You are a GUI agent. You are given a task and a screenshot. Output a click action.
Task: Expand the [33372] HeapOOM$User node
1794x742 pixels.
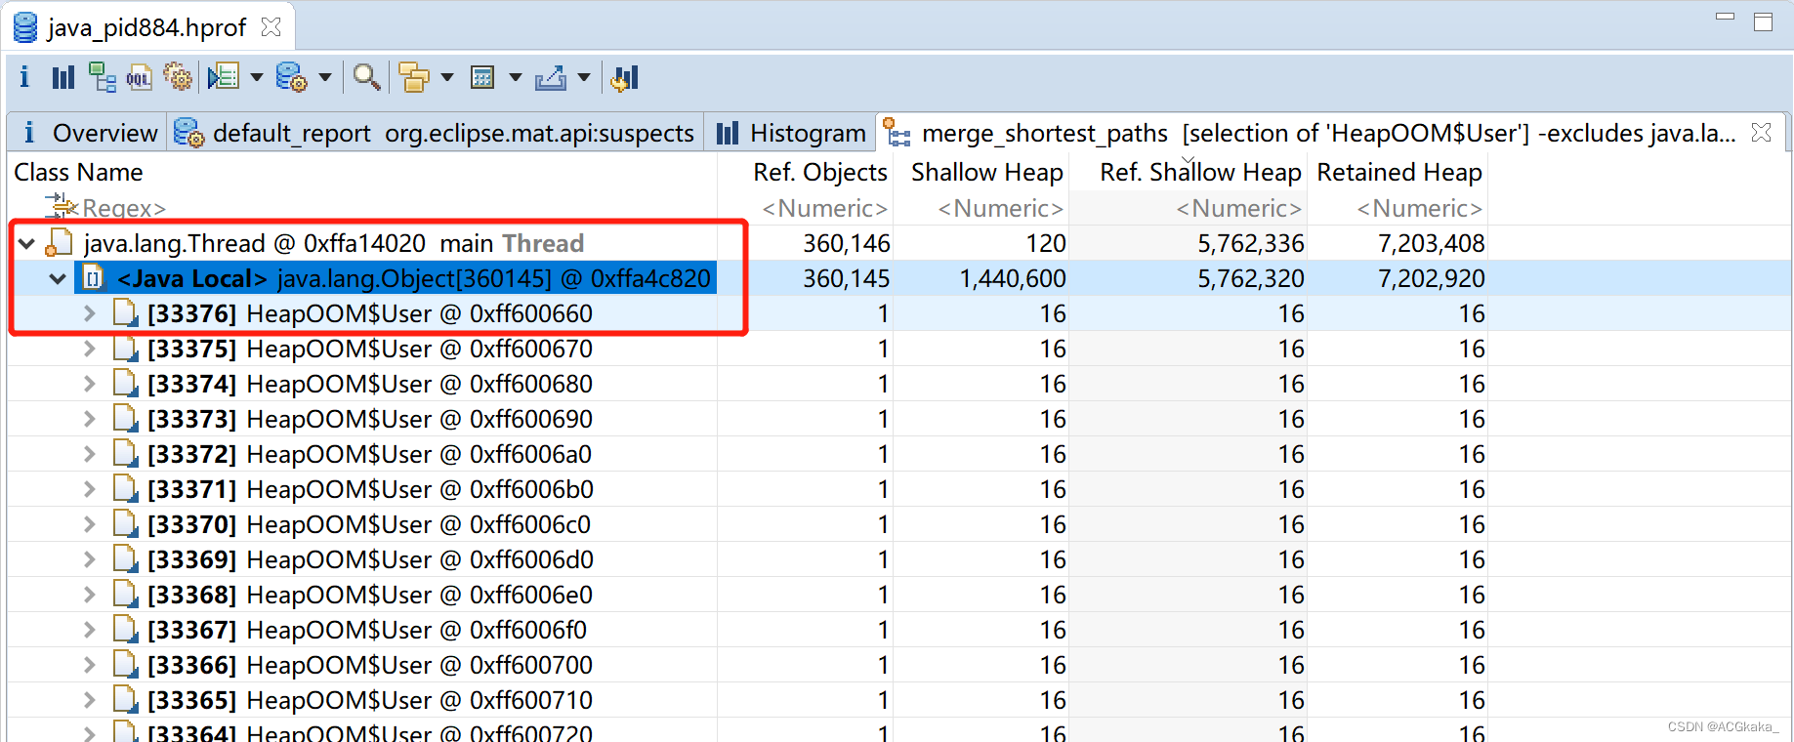[x=90, y=454]
